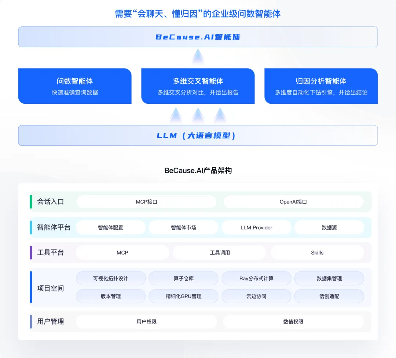Select Ray分布式计算 pill
Image resolution: width=396 pixels, height=358 pixels.
click(x=256, y=278)
